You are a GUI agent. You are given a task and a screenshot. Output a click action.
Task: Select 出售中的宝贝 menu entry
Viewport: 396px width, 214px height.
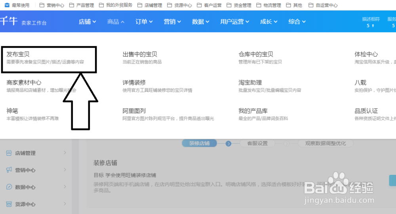coord(140,54)
